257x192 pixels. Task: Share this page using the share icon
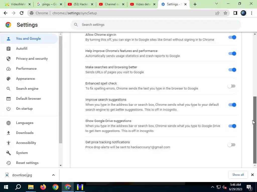(x=217, y=13)
